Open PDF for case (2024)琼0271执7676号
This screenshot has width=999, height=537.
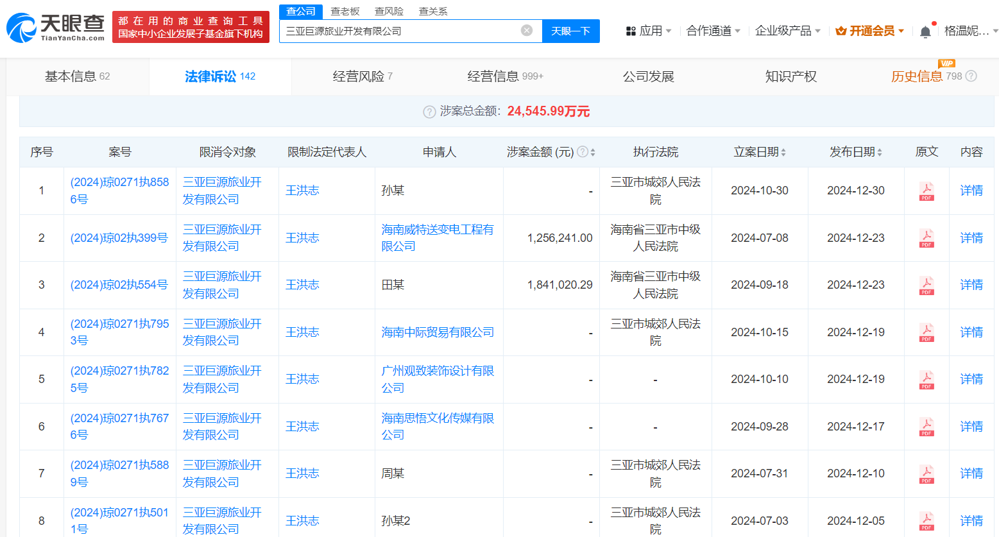click(926, 427)
